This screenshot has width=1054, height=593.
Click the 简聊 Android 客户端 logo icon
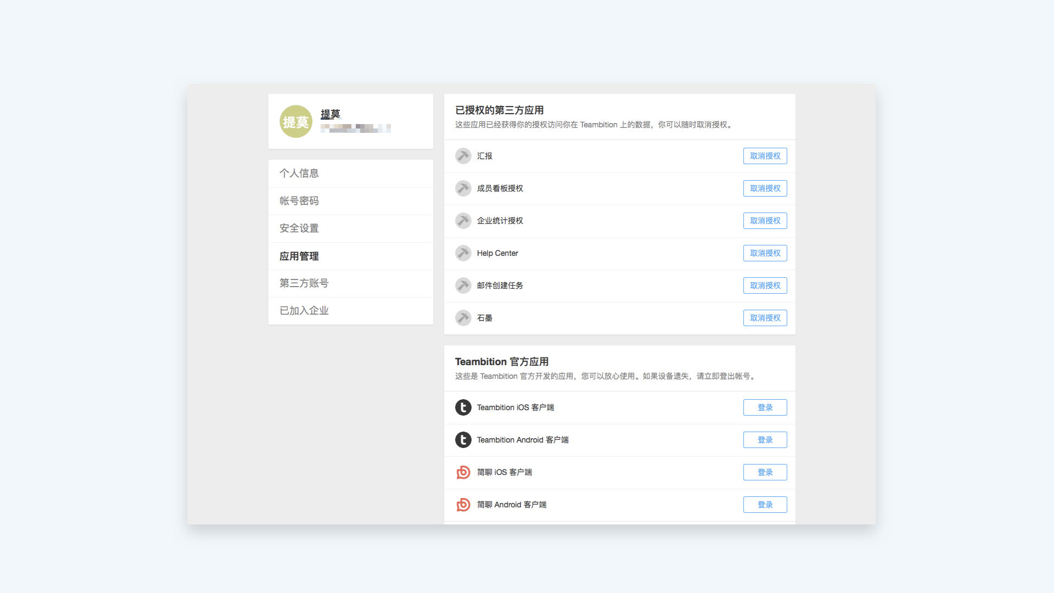click(x=463, y=505)
